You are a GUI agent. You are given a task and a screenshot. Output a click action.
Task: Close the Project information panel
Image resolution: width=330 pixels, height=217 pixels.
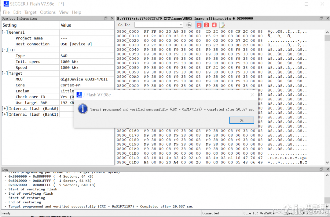tap(112, 18)
